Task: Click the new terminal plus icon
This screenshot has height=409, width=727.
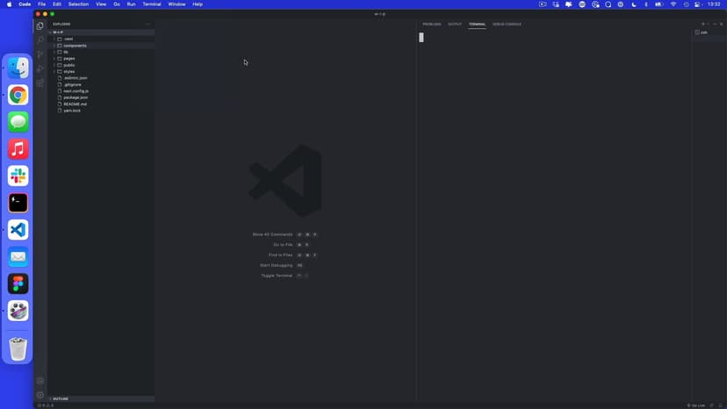Action: 702,24
